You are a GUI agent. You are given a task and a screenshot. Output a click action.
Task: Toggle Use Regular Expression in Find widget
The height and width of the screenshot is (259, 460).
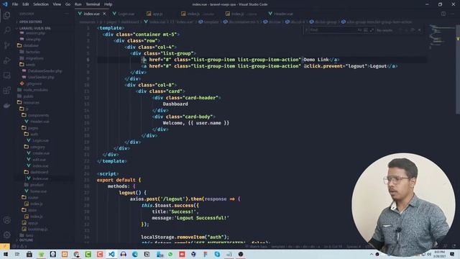coord(372,30)
